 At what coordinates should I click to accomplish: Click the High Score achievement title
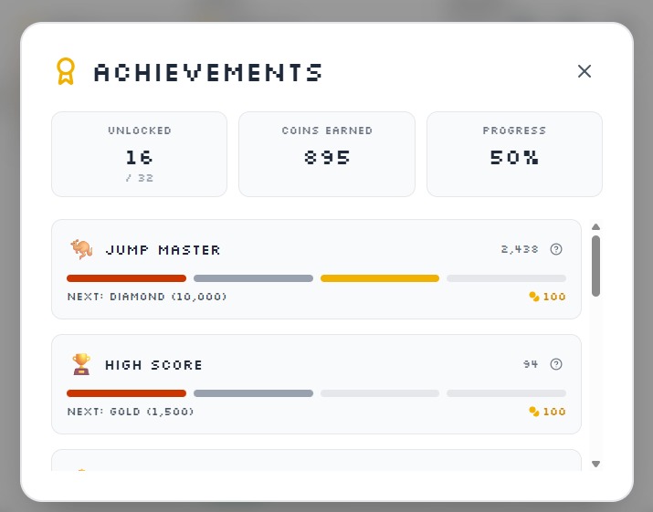click(153, 365)
